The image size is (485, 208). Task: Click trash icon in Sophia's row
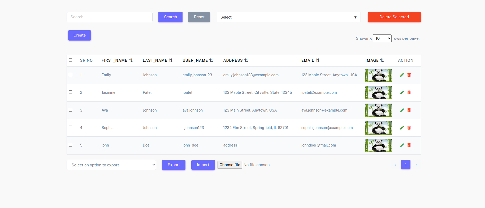[409, 128]
